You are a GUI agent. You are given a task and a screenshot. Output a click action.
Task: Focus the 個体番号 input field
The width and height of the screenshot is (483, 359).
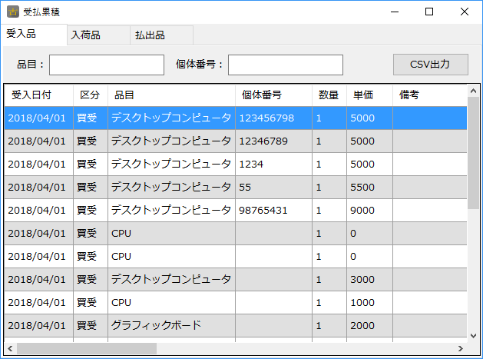coord(285,65)
